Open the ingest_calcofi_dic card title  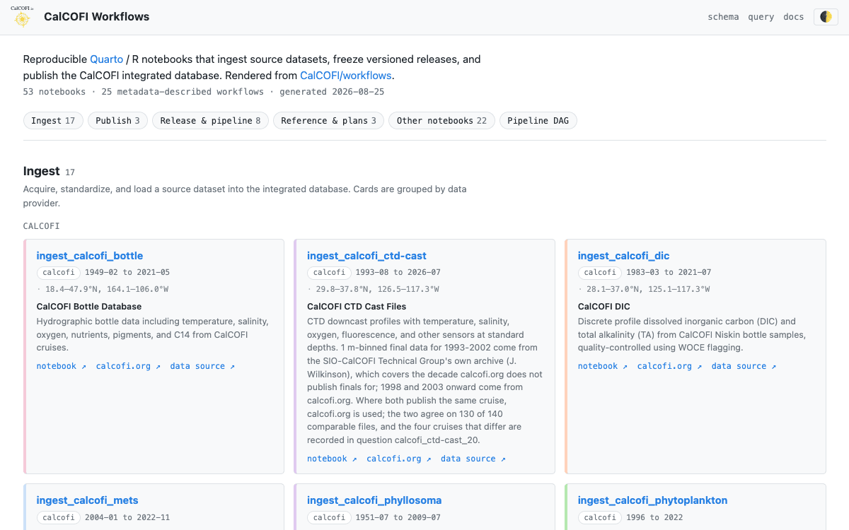[623, 256]
